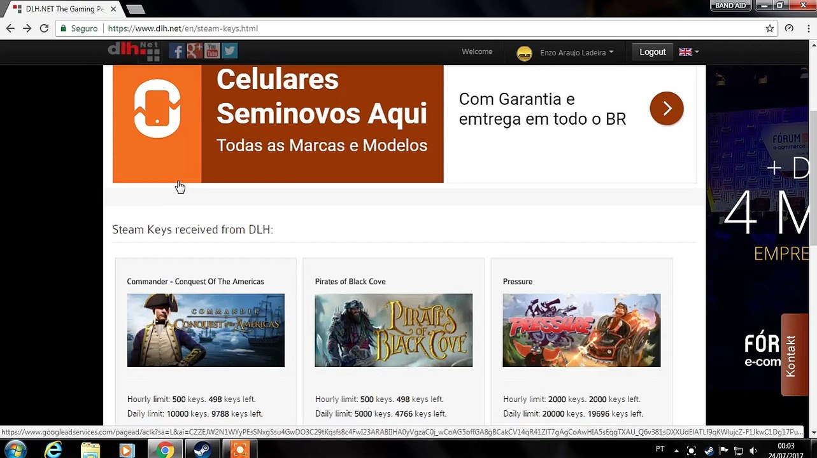Image resolution: width=817 pixels, height=458 pixels.
Task: Select the Pirates of Black Cove title
Action: 350,281
